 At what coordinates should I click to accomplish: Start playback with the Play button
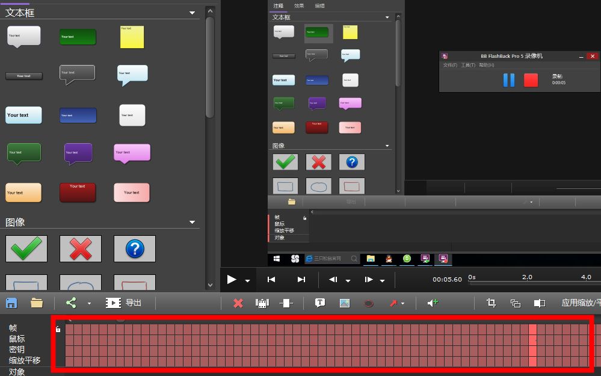232,279
